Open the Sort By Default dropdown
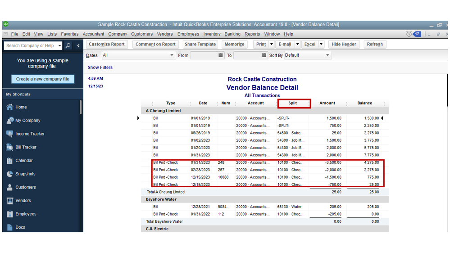The height and width of the screenshot is (253, 450). coord(327,55)
